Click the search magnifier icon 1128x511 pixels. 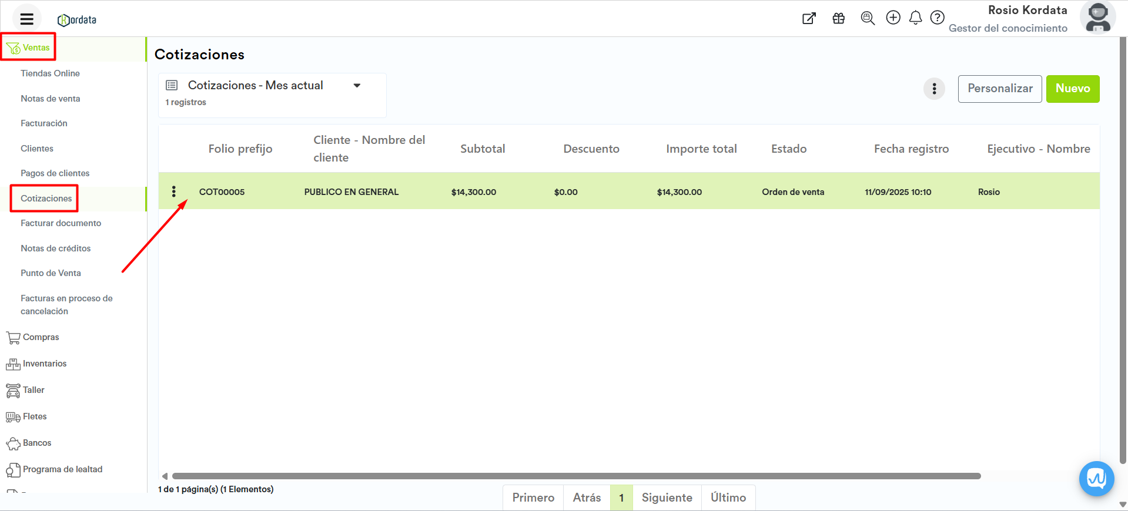click(x=867, y=18)
